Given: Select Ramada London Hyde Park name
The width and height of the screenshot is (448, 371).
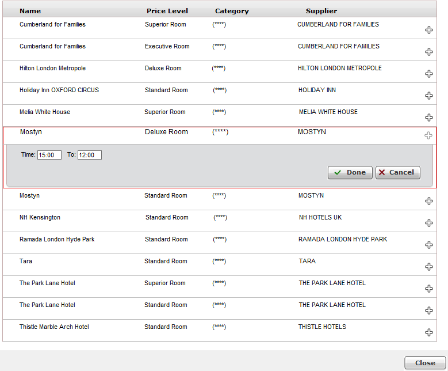Looking at the screenshot, I should pyautogui.click(x=57, y=239).
